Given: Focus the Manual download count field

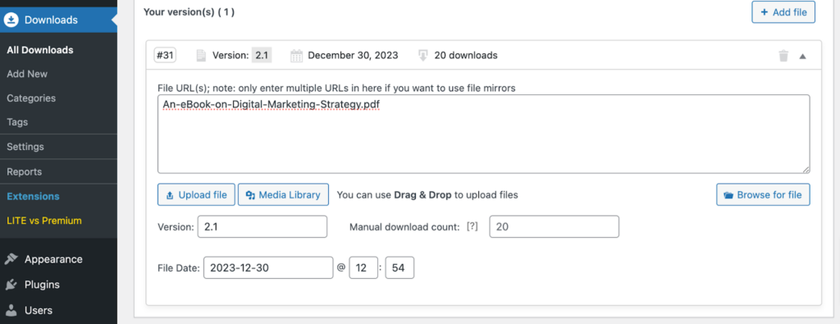Looking at the screenshot, I should click(554, 226).
